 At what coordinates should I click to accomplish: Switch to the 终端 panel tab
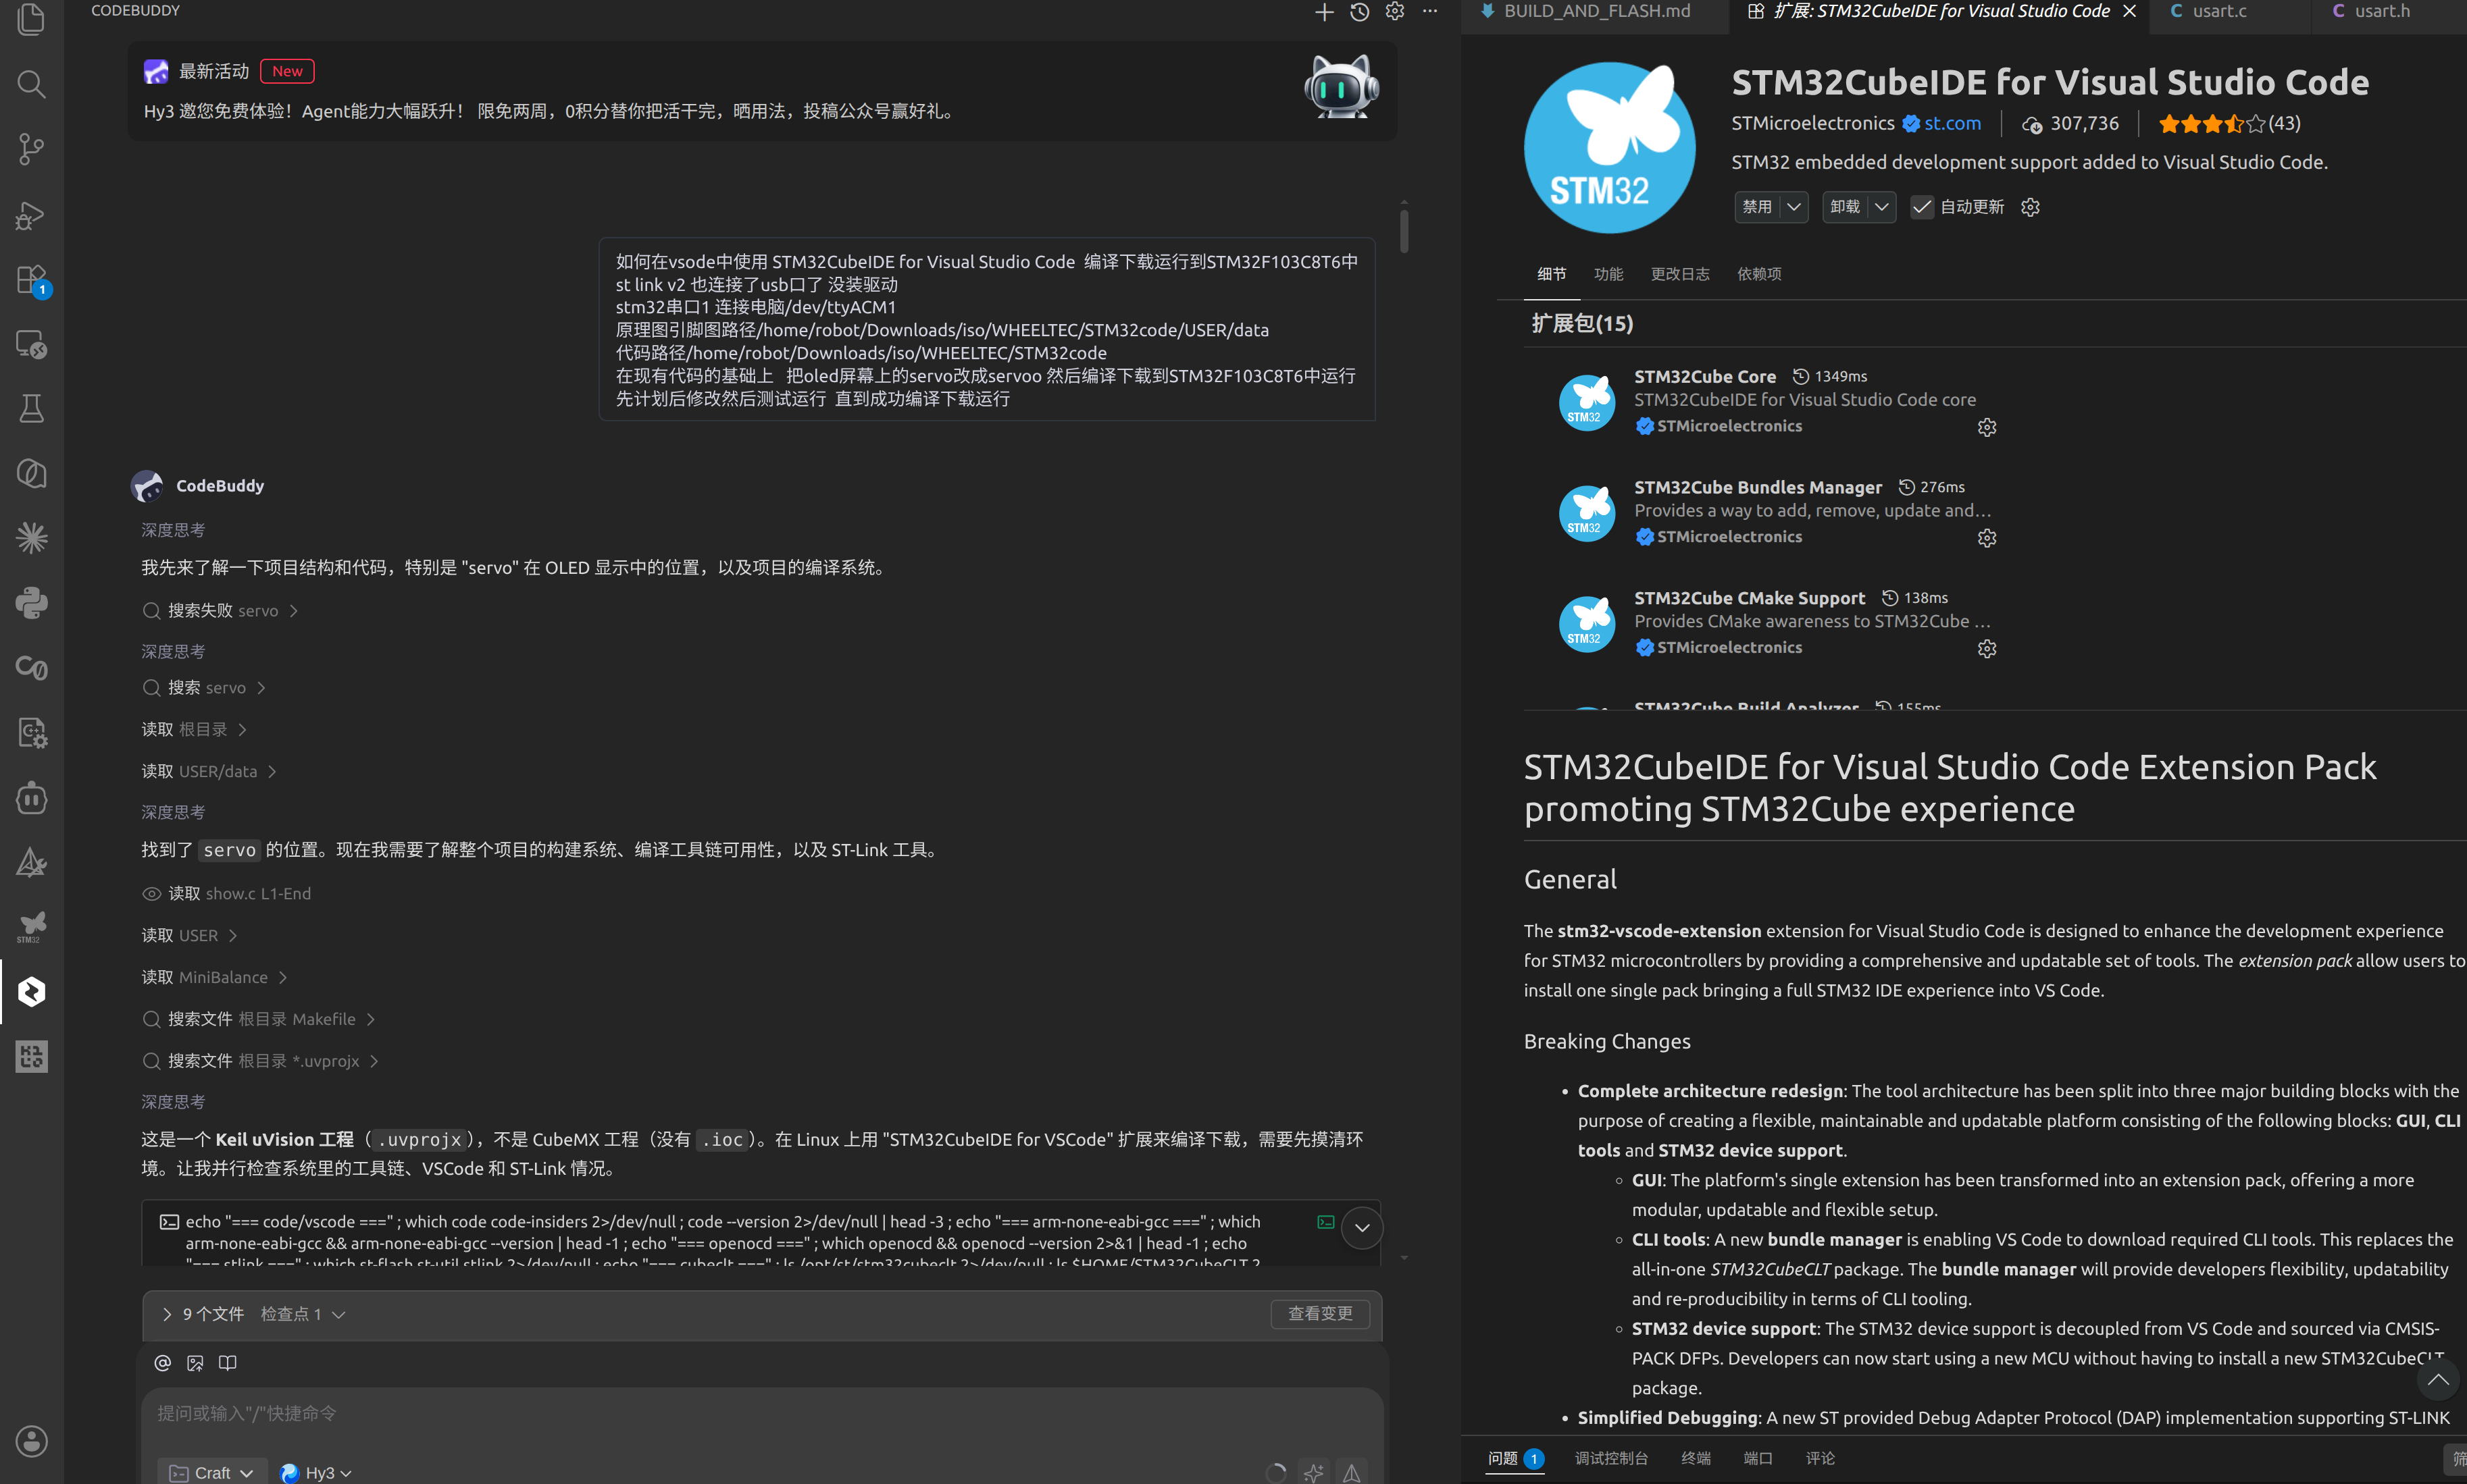tap(1696, 1458)
